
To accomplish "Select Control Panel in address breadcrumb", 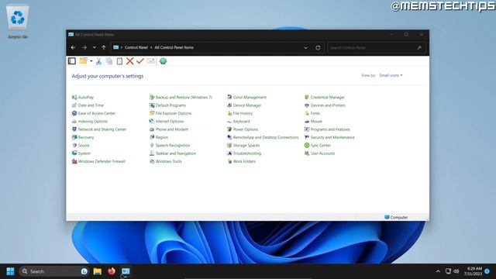I will tap(136, 47).
